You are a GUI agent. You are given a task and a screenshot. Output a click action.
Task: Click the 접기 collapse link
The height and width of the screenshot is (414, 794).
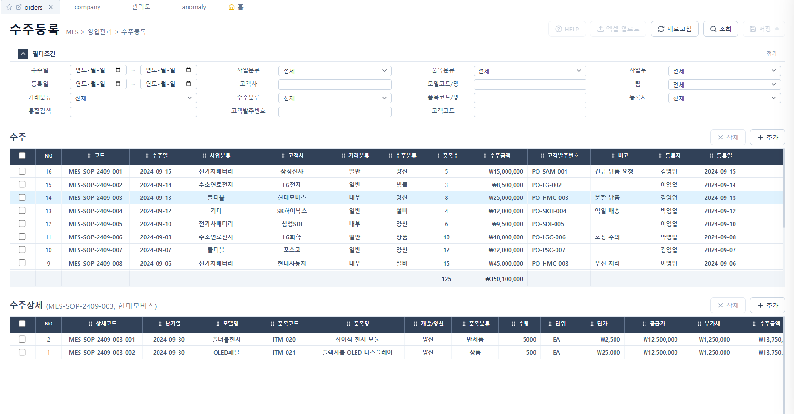pos(772,54)
